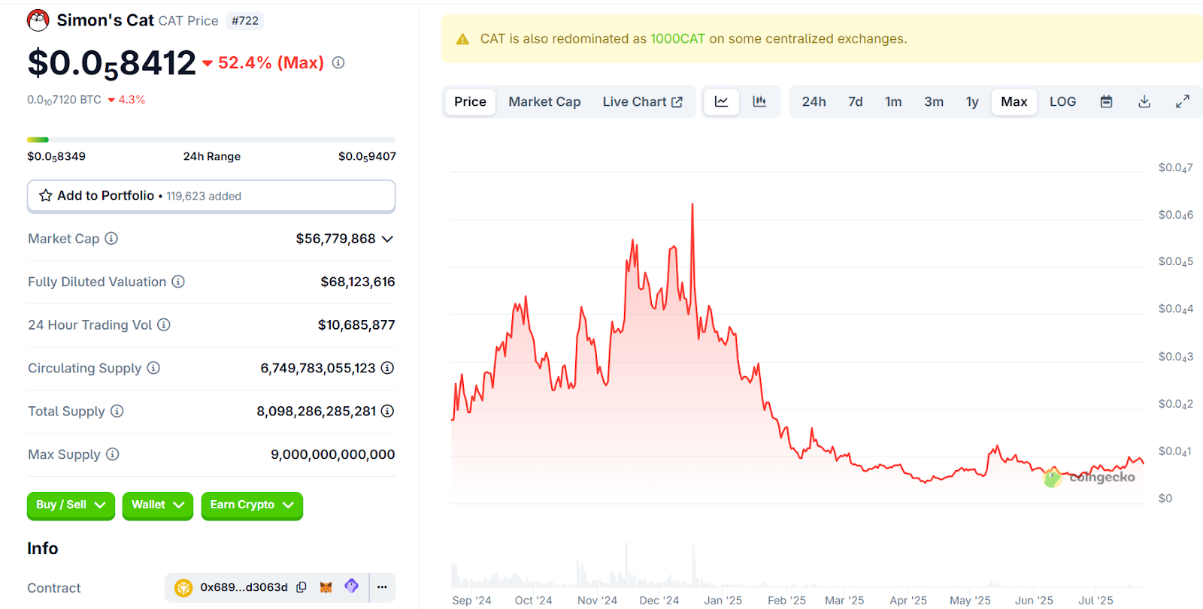Image resolution: width=1203 pixels, height=609 pixels.
Task: Open info icon next to 6,749,783,055,123 value
Action: click(387, 368)
